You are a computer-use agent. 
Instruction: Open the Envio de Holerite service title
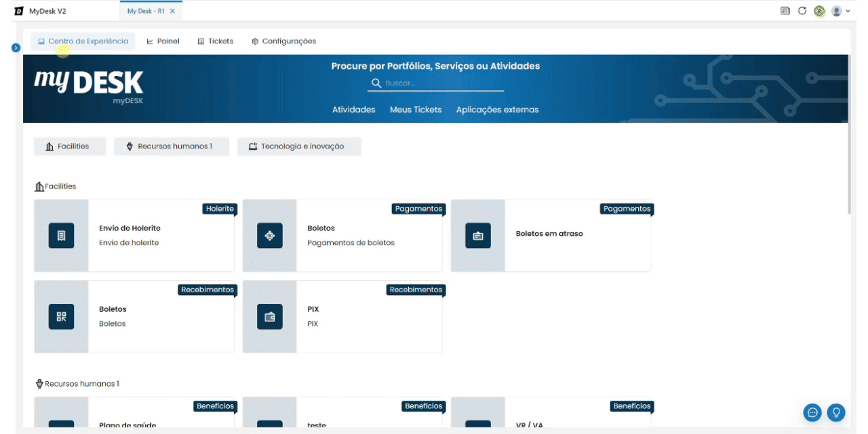click(x=130, y=229)
